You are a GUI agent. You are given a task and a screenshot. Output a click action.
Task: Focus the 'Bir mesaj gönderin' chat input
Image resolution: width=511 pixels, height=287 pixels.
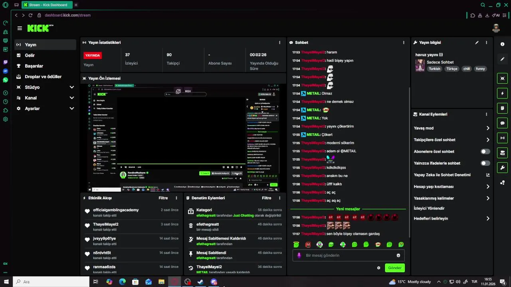(349, 256)
